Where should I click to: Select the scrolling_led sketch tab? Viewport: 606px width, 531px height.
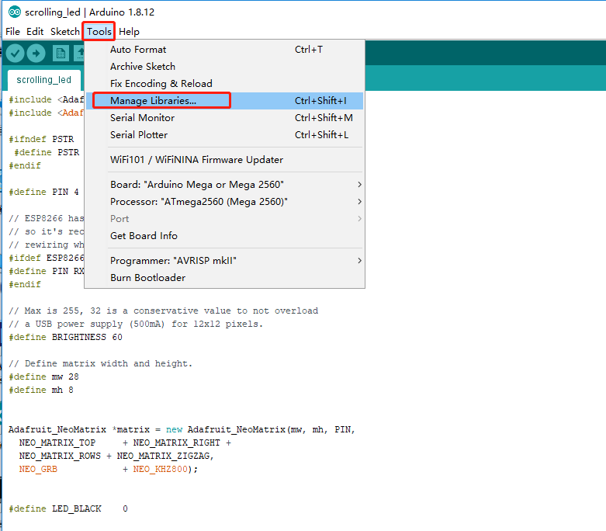point(44,80)
